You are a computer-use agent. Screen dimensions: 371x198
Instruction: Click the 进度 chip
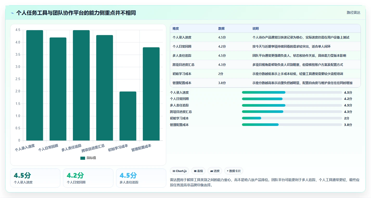[215, 171]
